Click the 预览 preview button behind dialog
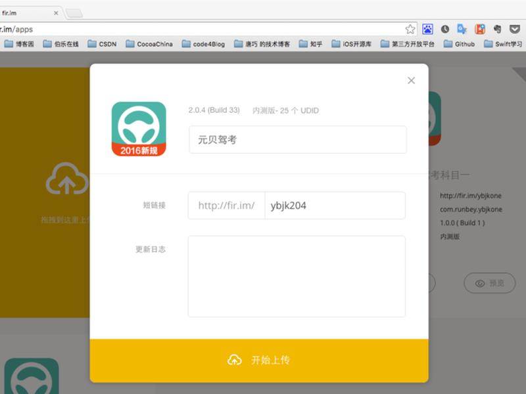 [x=490, y=283]
